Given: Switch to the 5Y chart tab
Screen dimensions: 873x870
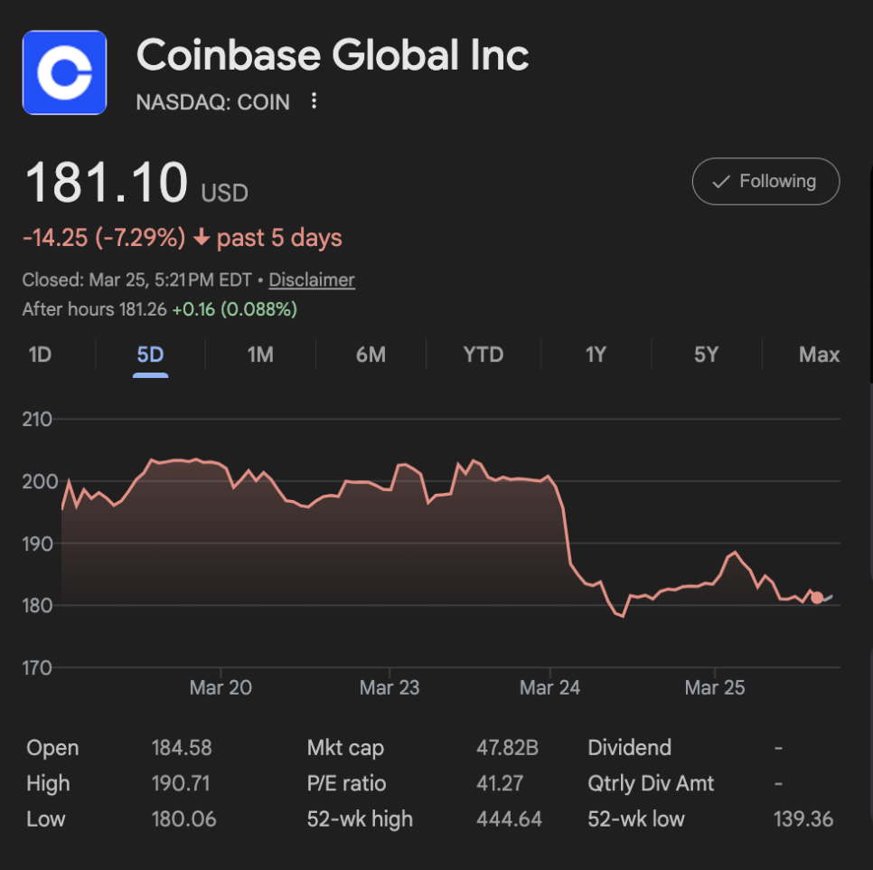Looking at the screenshot, I should click(x=706, y=355).
